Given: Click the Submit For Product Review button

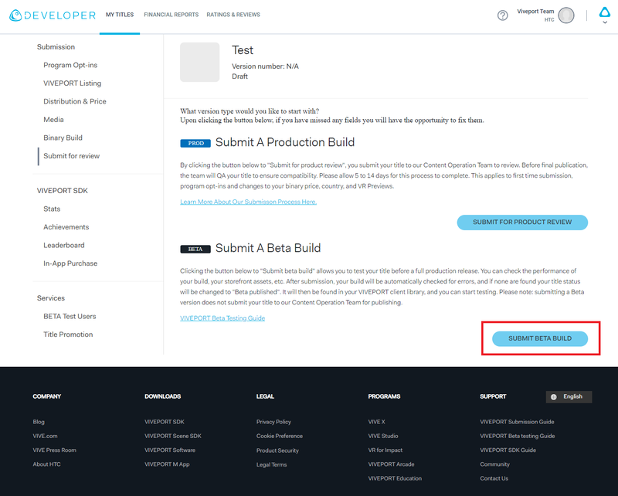Looking at the screenshot, I should point(522,223).
